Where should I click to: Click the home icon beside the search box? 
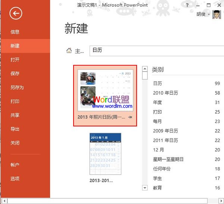click(x=69, y=50)
